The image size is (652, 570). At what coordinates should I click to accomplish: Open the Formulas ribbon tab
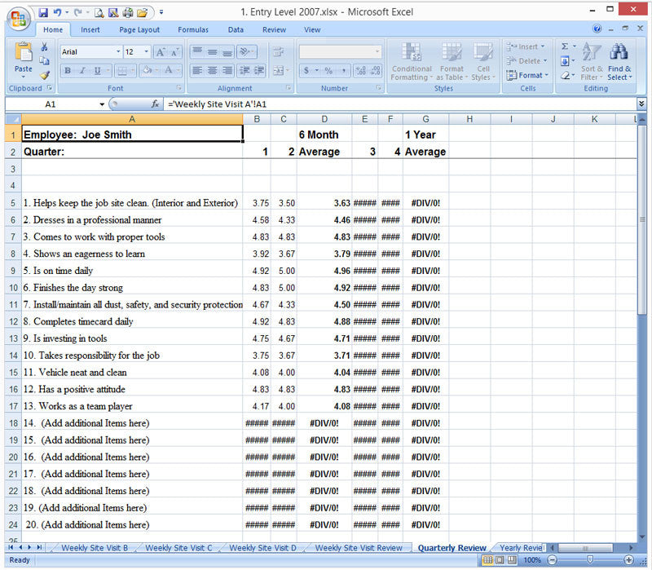[193, 30]
